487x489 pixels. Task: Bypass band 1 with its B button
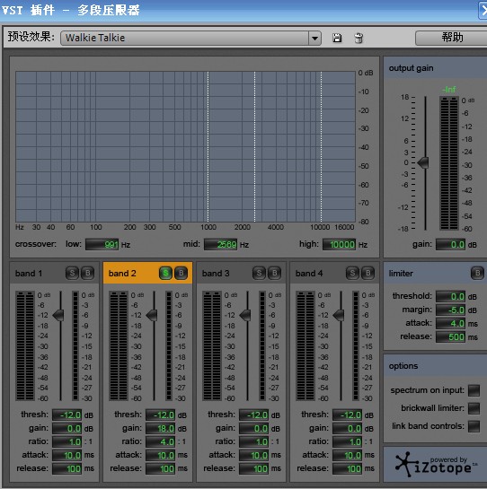(x=88, y=273)
